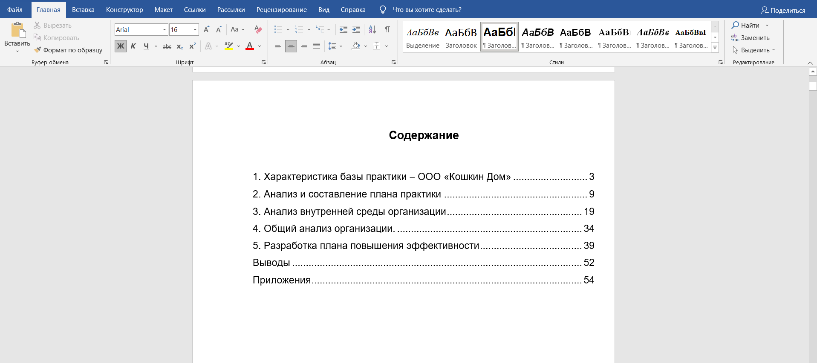Open the Change Case (Аа) dropdown
This screenshot has height=363, width=817.
(237, 29)
